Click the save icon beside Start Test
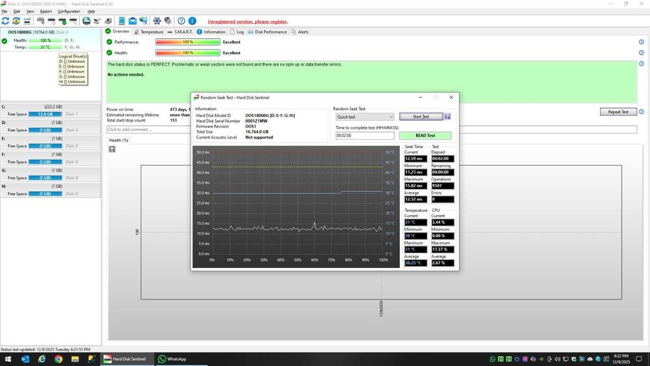Screen dimensions: 650x366 pyautogui.click(x=448, y=117)
